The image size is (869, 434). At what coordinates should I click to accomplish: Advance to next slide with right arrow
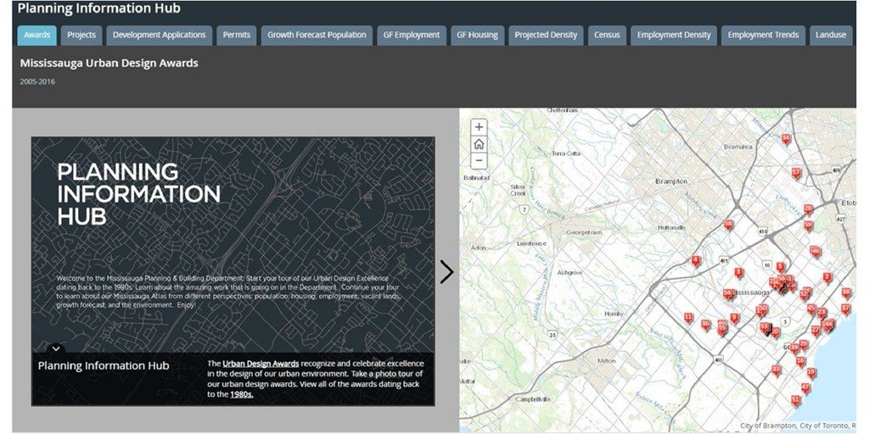tap(446, 271)
